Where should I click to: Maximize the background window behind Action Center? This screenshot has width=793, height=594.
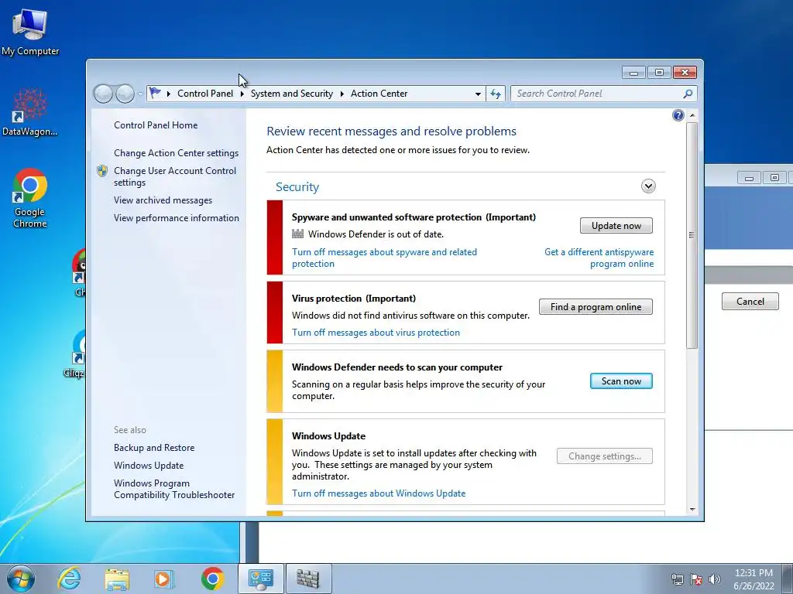pyautogui.click(x=774, y=178)
